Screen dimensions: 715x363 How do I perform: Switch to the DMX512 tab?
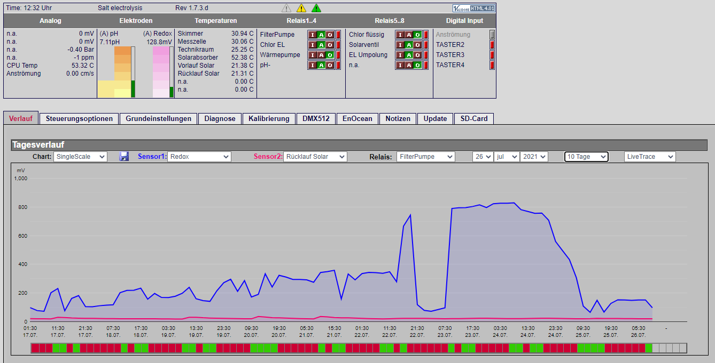point(316,119)
